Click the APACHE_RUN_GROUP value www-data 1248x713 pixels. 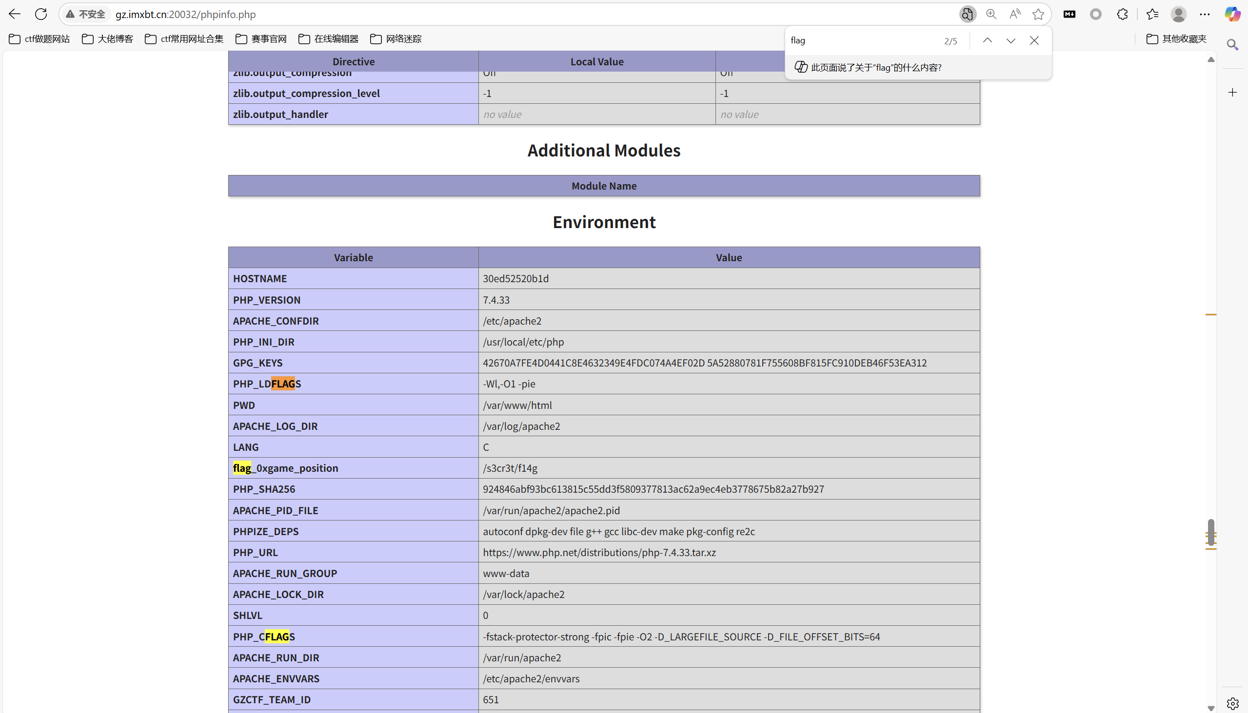pyautogui.click(x=506, y=573)
